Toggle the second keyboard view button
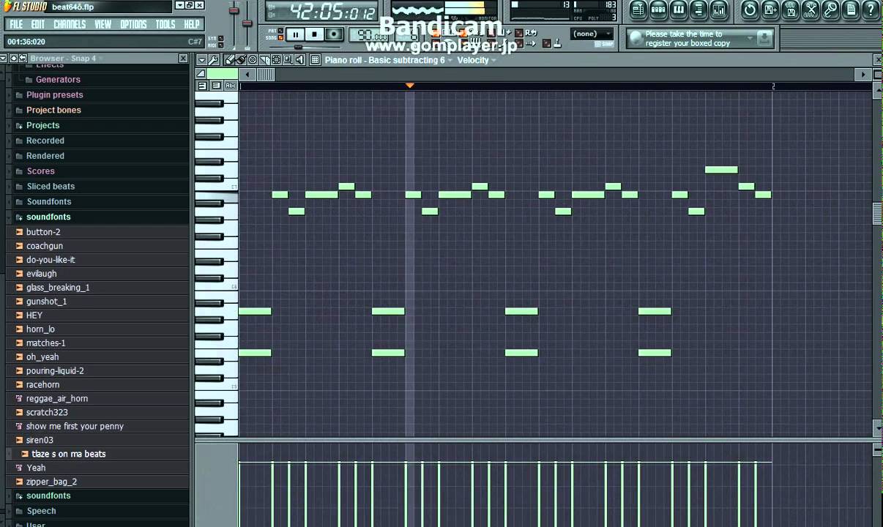Image resolution: width=883 pixels, height=527 pixels. (x=216, y=86)
